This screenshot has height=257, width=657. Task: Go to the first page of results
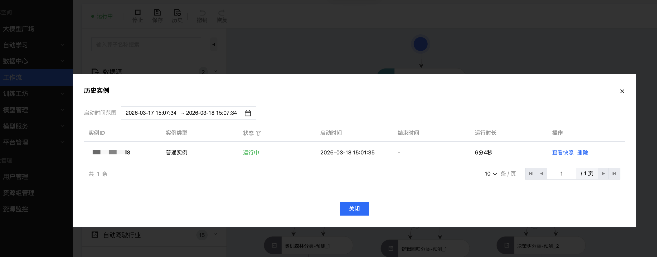(x=531, y=174)
